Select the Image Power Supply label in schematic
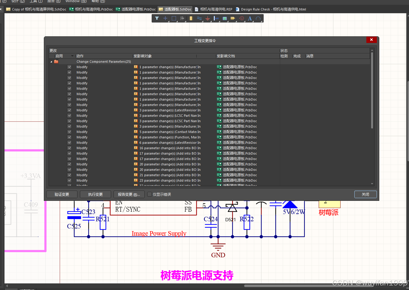 (x=159, y=234)
